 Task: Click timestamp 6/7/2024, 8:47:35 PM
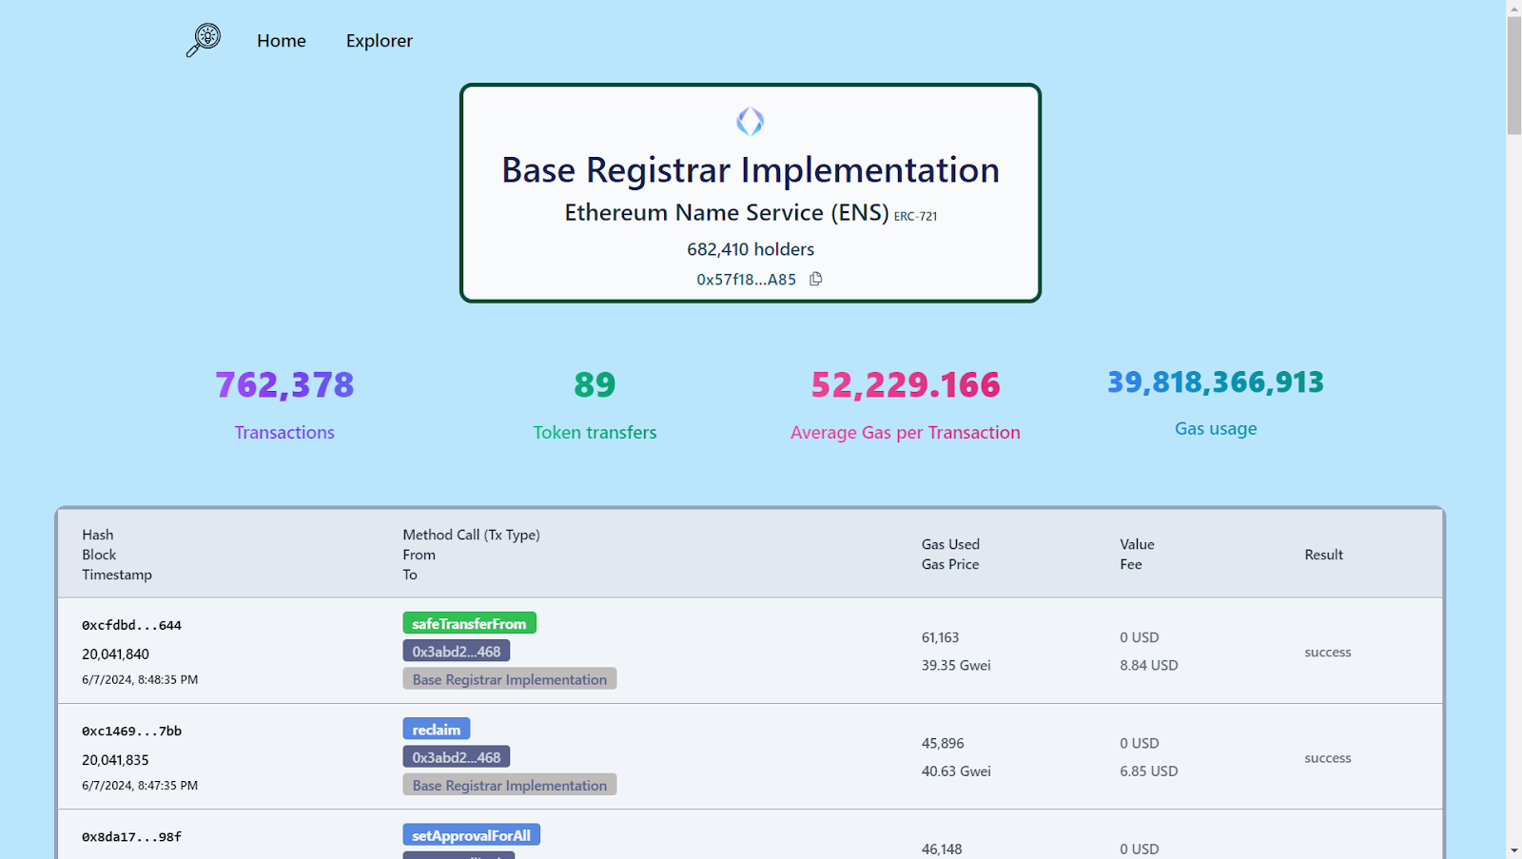pyautogui.click(x=140, y=785)
